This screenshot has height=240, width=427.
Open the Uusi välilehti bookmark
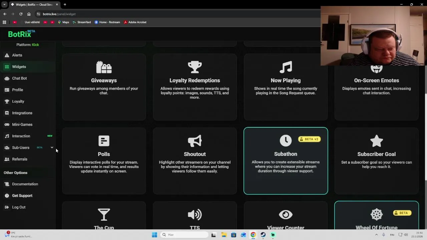[x=30, y=22]
